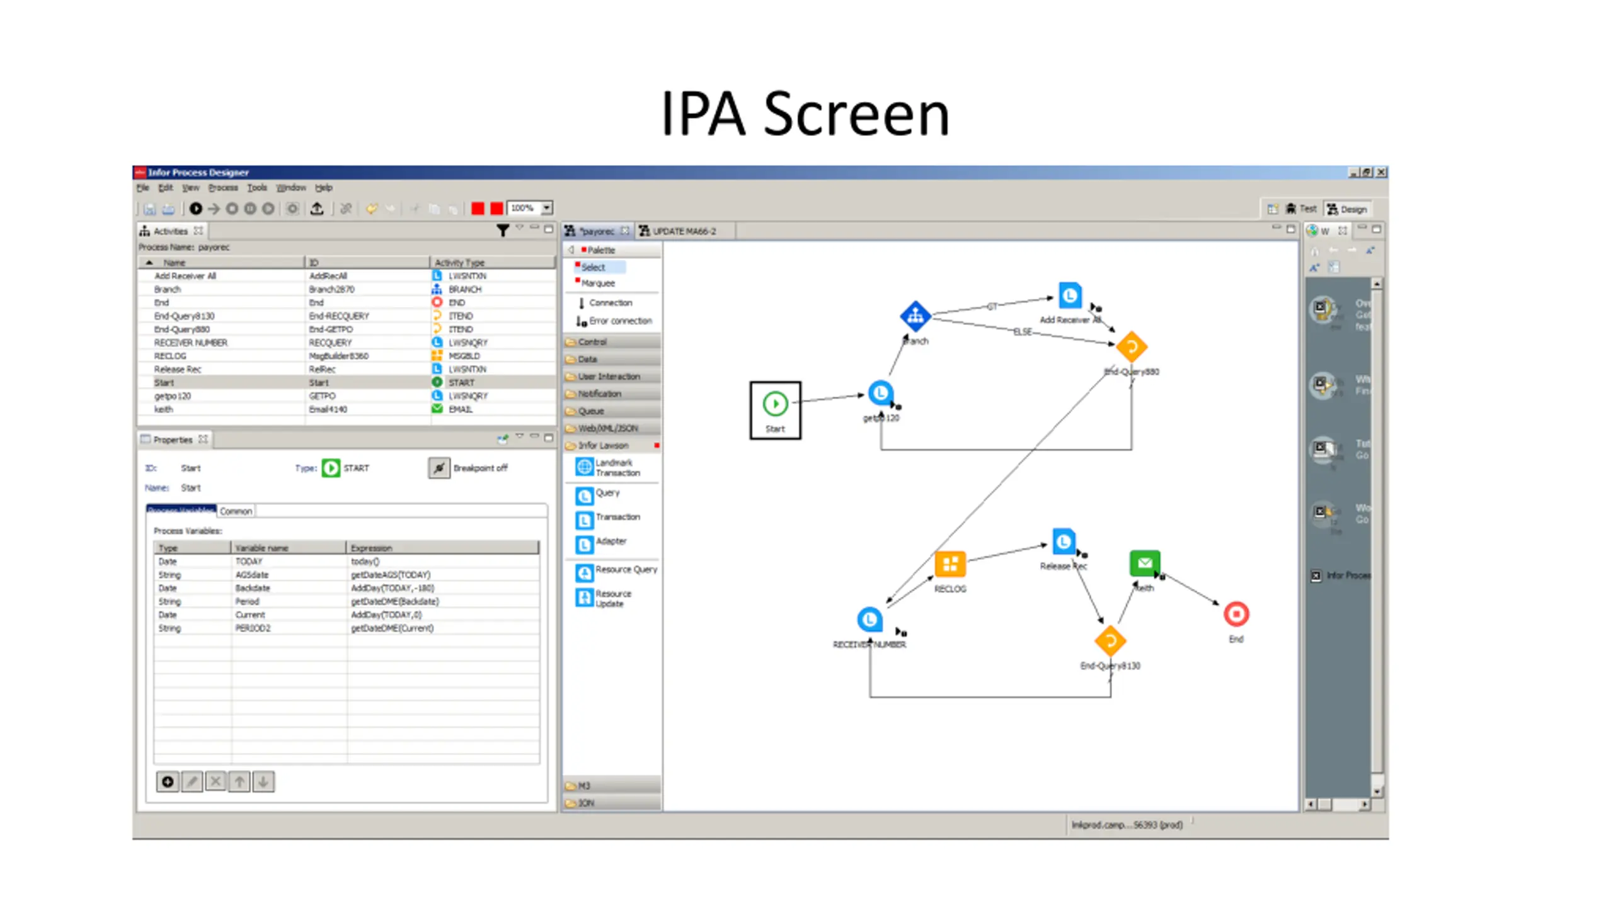The width and height of the screenshot is (1613, 906).
Task: Open the Process menu
Action: tap(223, 188)
